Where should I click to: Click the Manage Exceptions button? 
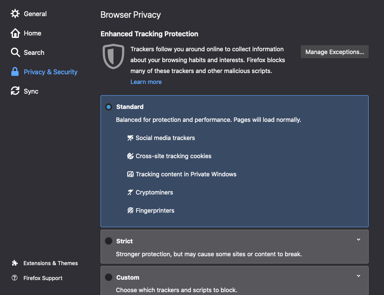(x=334, y=52)
